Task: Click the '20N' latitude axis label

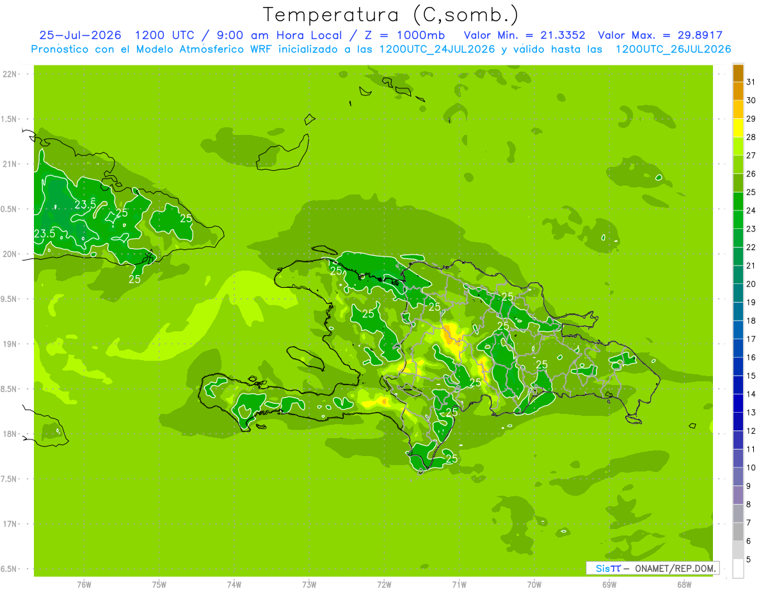Action: [10, 254]
